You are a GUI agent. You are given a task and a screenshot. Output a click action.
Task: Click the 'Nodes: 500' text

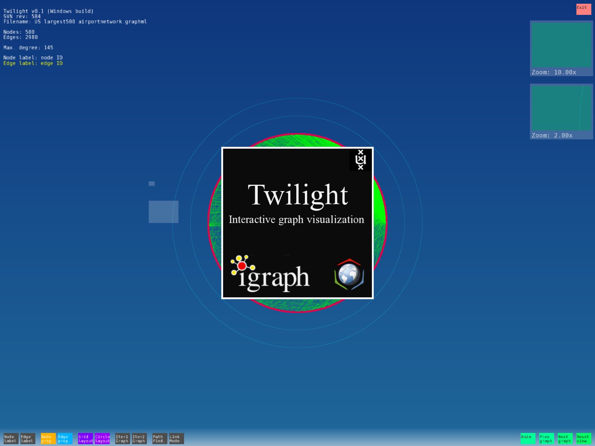pyautogui.click(x=19, y=32)
